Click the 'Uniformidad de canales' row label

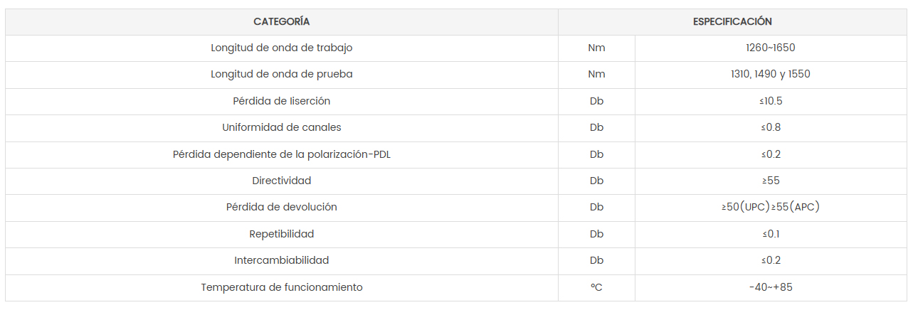pyautogui.click(x=282, y=128)
